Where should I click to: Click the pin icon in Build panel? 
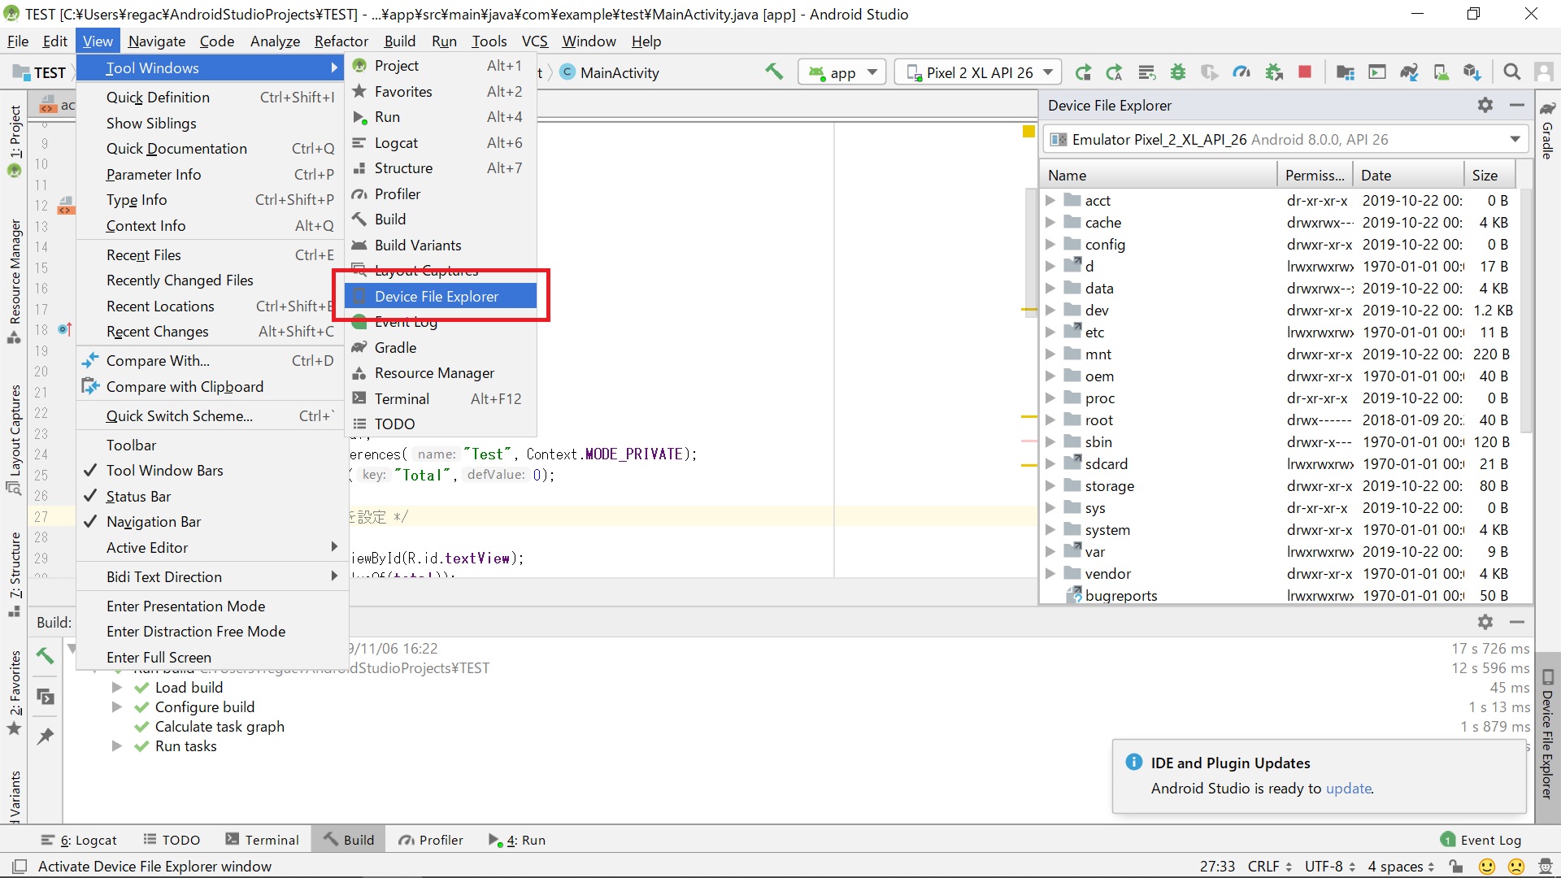coord(46,737)
